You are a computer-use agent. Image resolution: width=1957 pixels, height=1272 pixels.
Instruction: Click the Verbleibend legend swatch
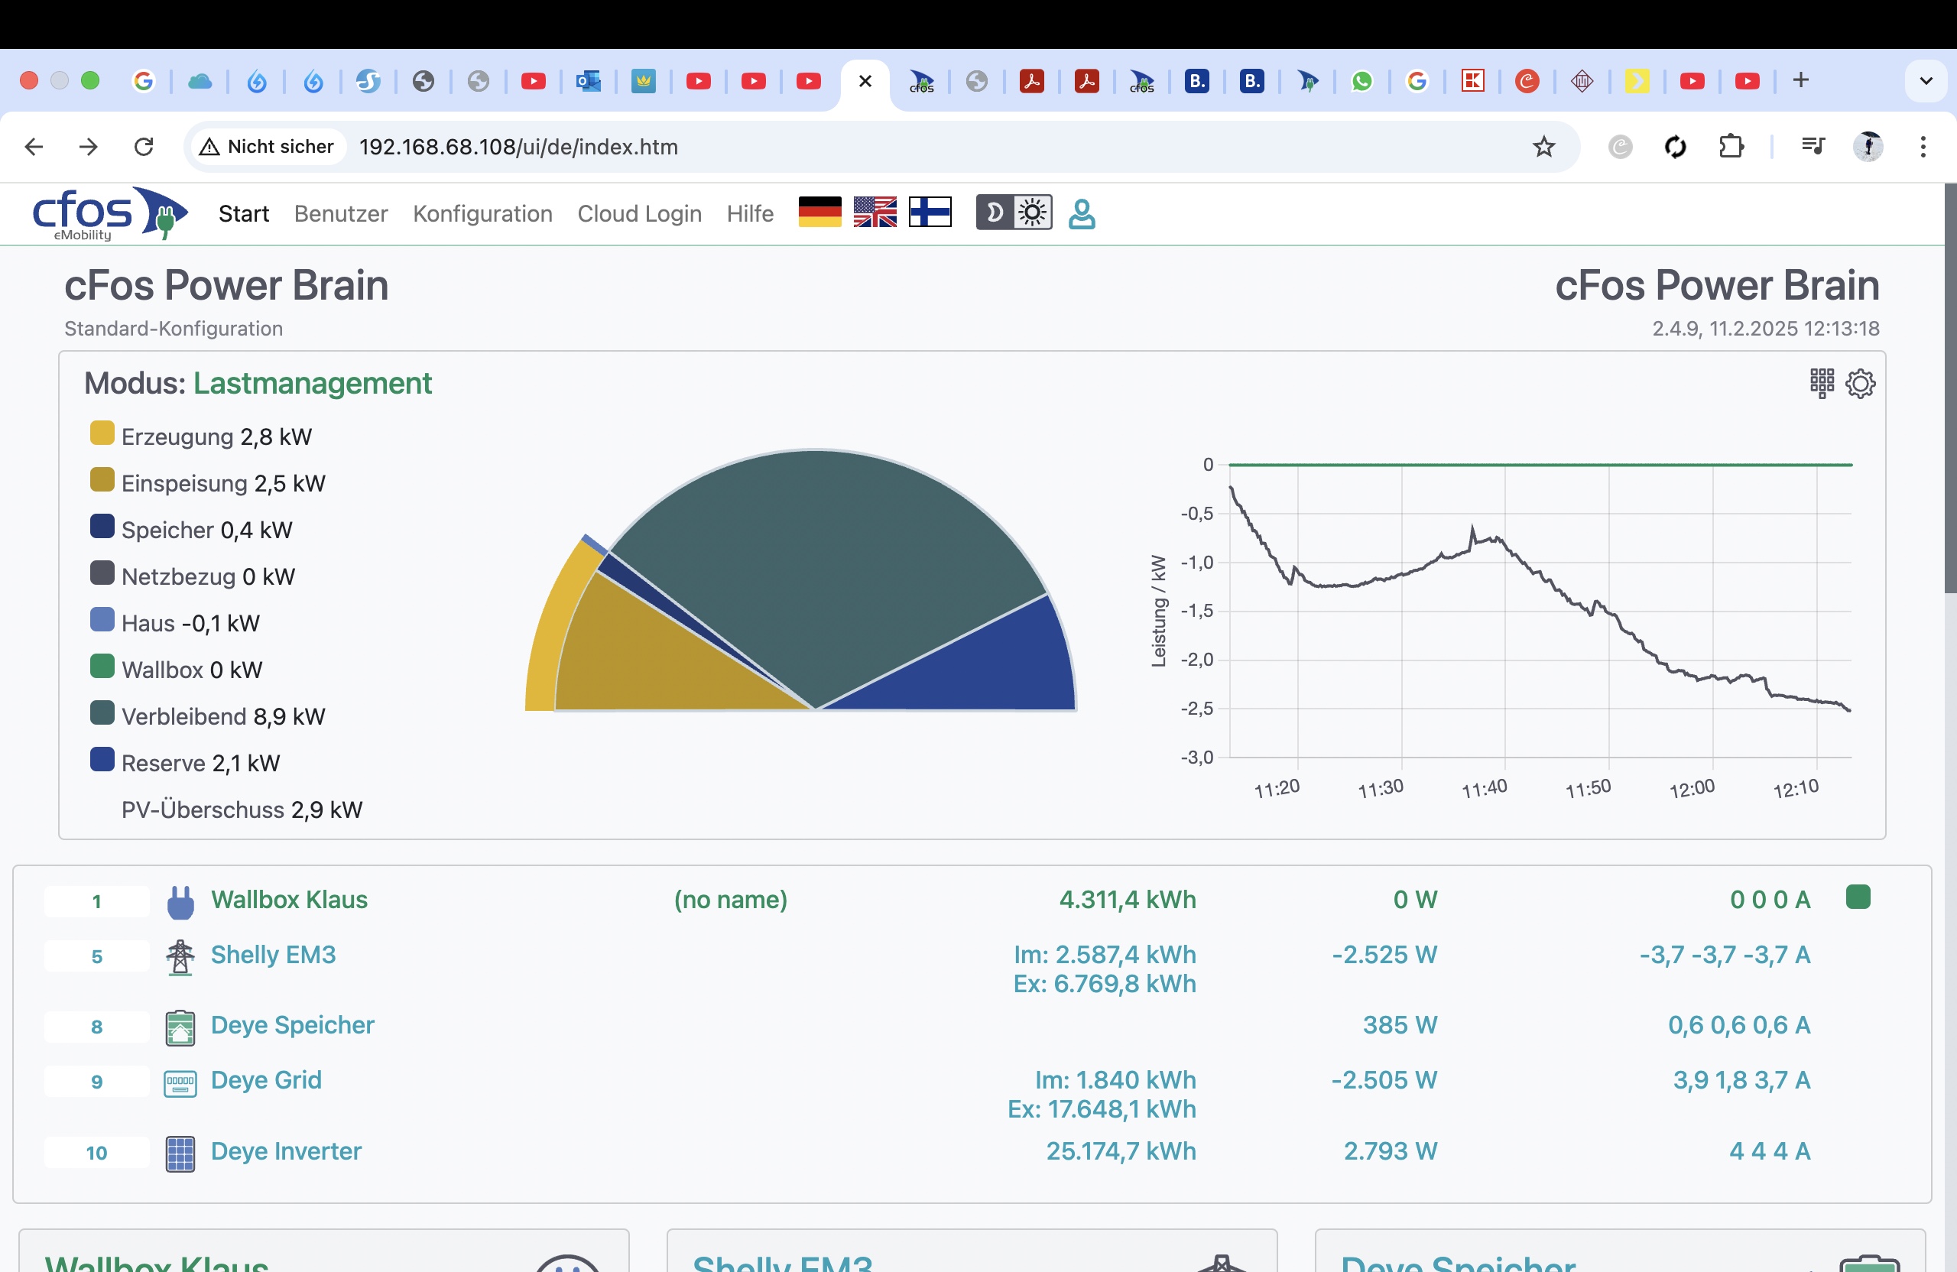(102, 713)
